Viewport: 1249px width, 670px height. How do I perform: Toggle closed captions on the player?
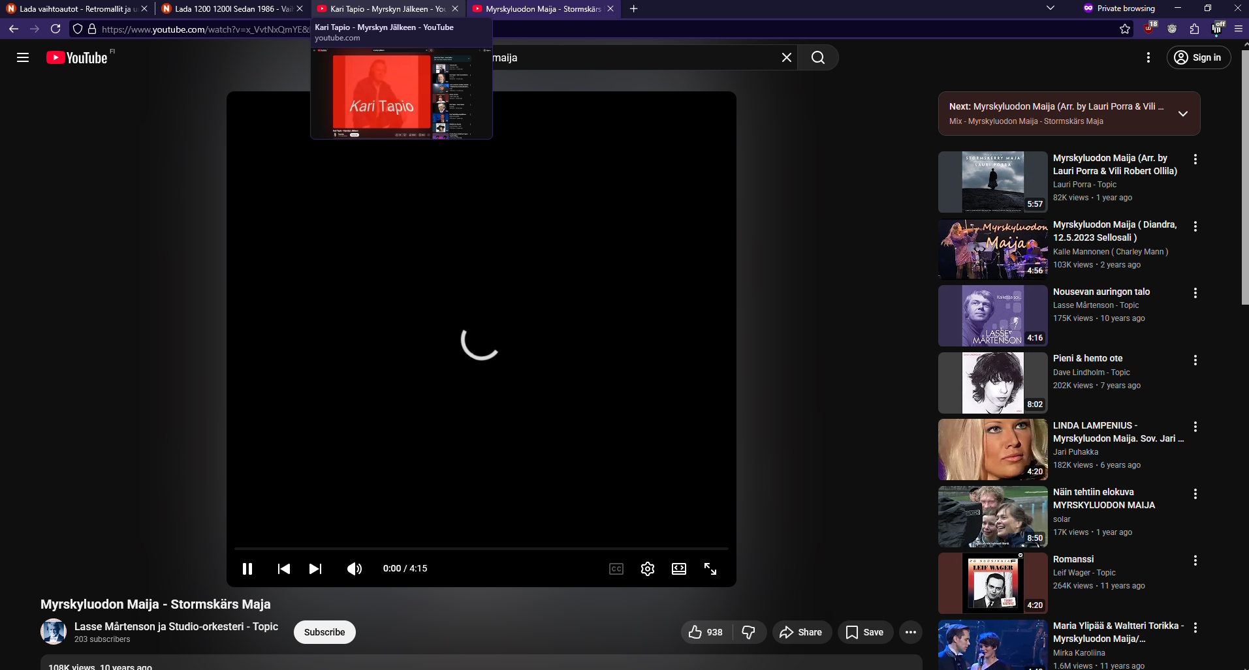coord(616,569)
